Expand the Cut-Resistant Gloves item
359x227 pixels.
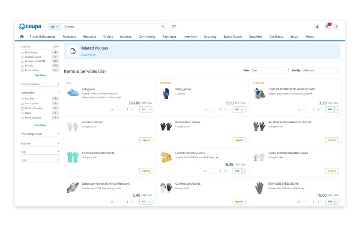[239, 202]
